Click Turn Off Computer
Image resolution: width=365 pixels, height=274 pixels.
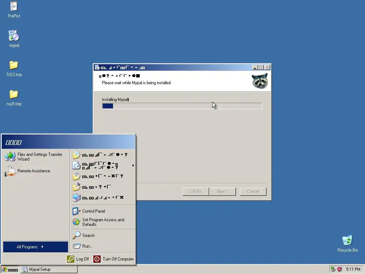114,259
